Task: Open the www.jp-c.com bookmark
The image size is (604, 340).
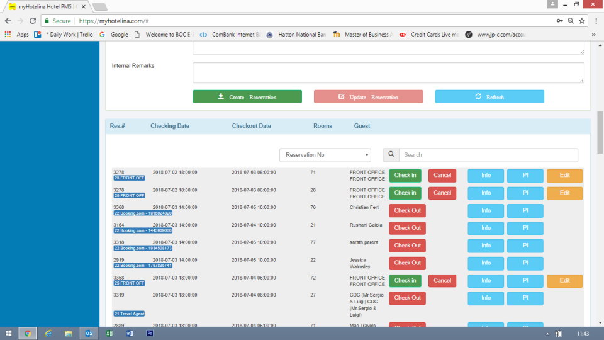Action: tap(495, 34)
